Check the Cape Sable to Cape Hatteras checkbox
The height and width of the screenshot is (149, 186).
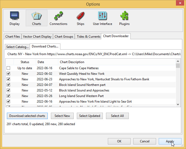point(8,68)
